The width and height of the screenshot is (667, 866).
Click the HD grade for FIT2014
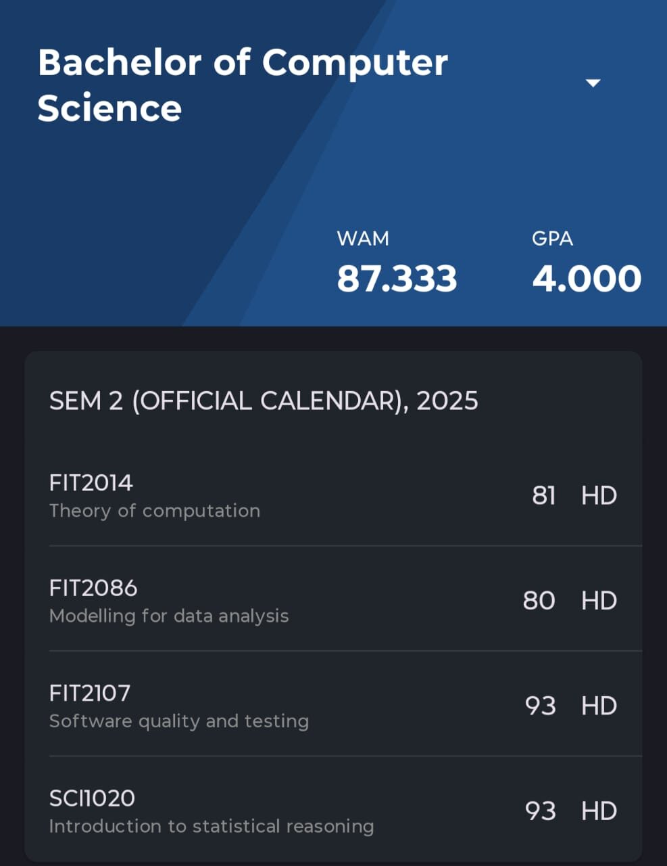pyautogui.click(x=599, y=496)
